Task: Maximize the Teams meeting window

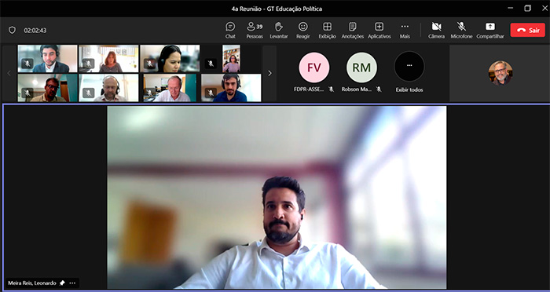Action: pos(527,9)
